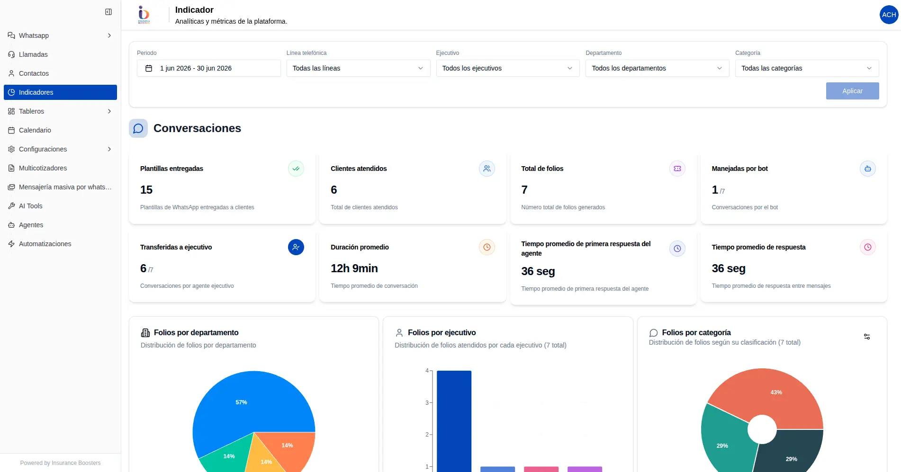This screenshot has width=901, height=472.
Task: Click the Duración promedio clock icon
Action: click(x=487, y=247)
